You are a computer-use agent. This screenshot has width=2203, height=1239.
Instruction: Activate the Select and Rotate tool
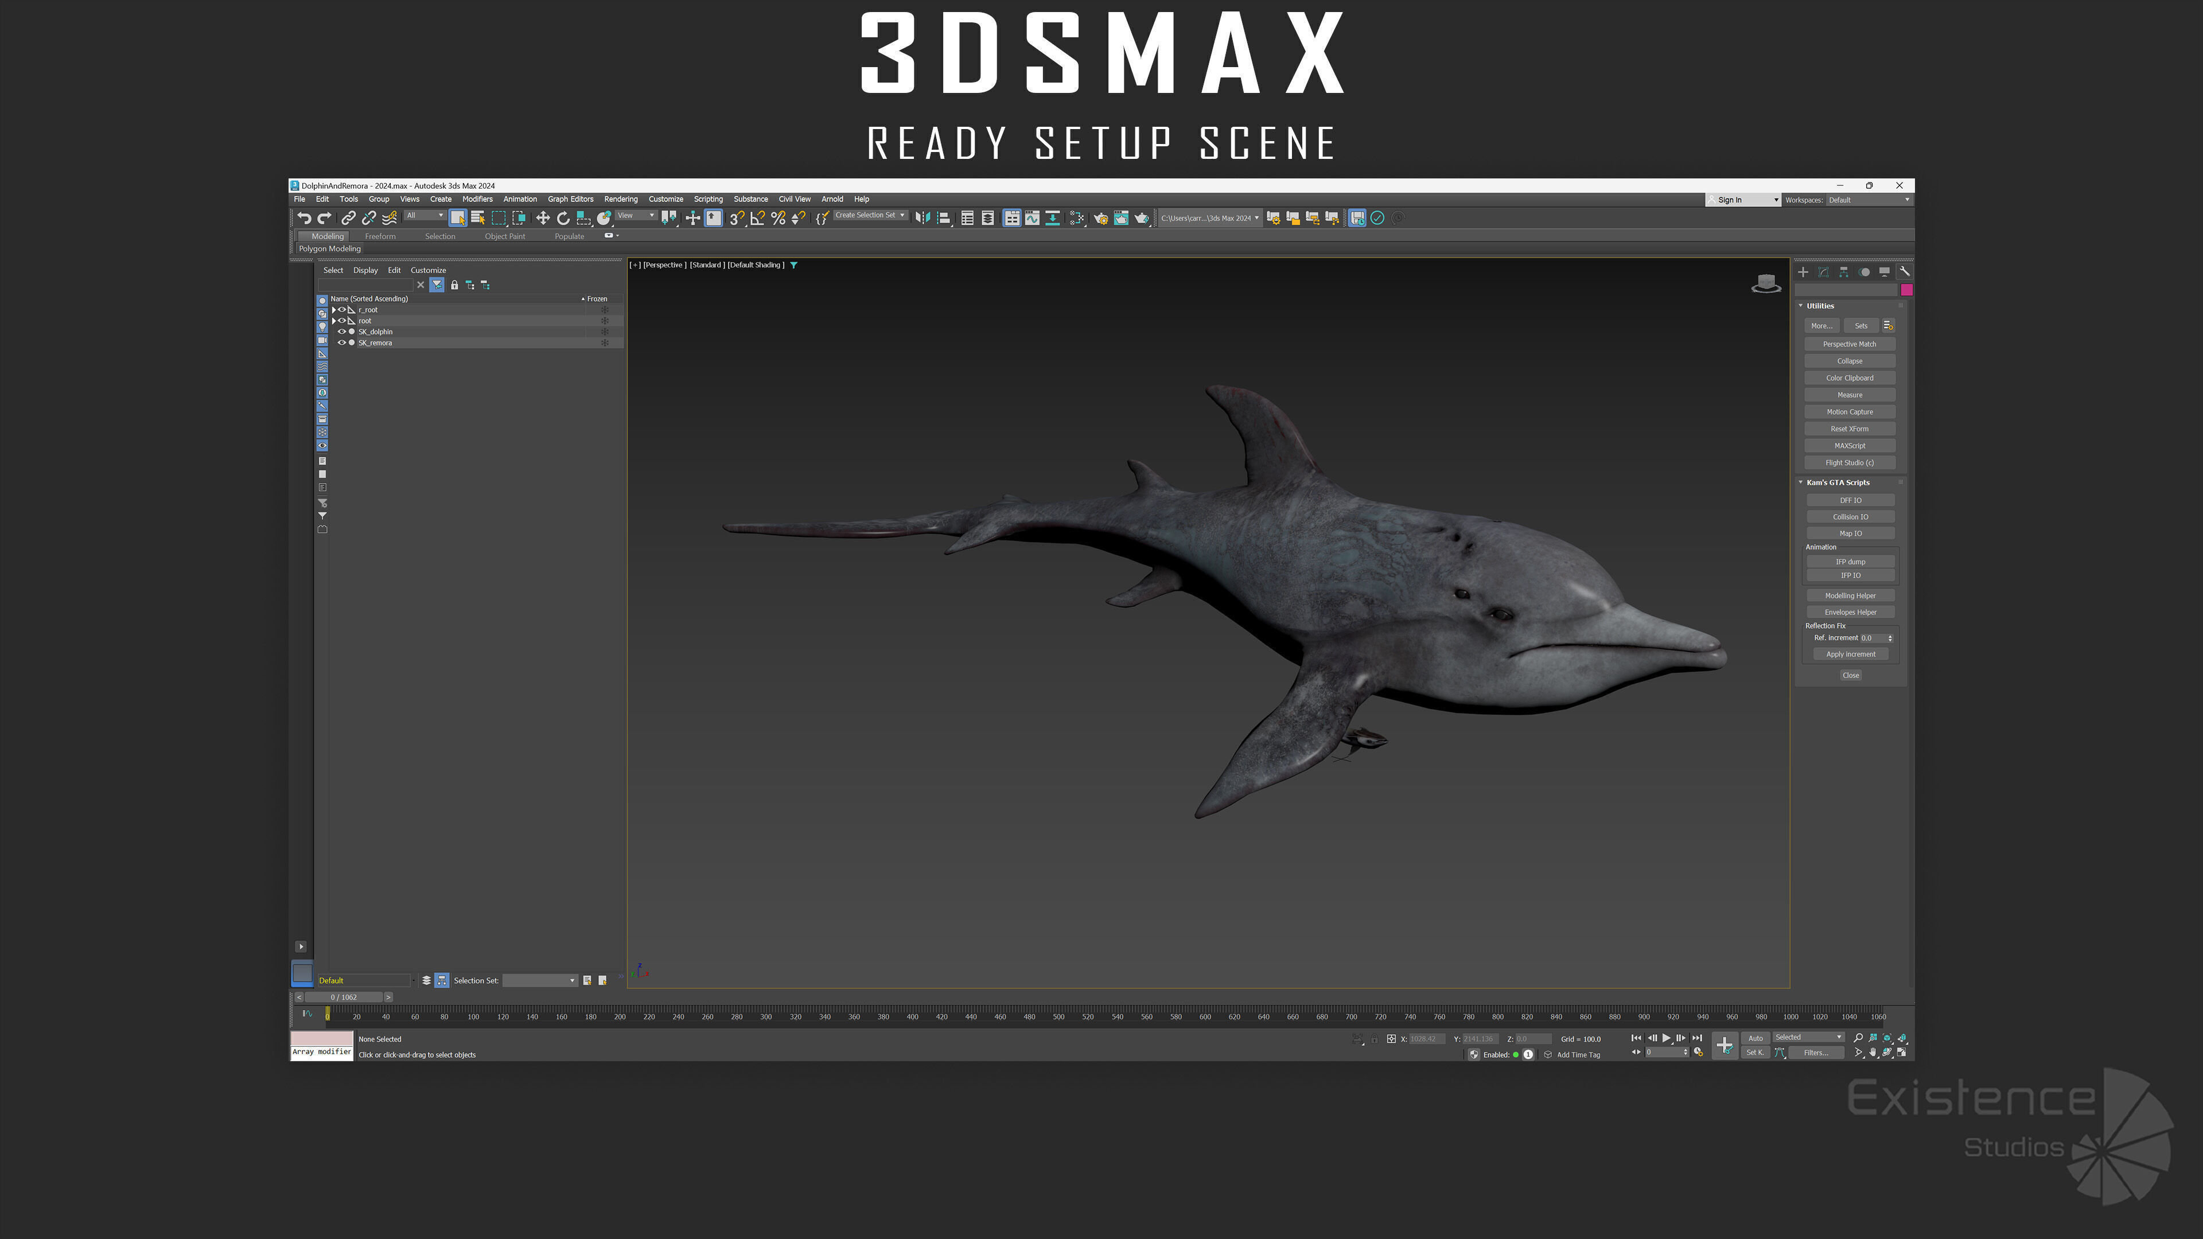coord(563,218)
